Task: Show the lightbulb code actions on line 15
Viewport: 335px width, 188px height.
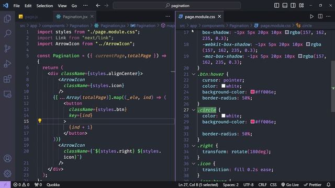Action: click(x=40, y=121)
